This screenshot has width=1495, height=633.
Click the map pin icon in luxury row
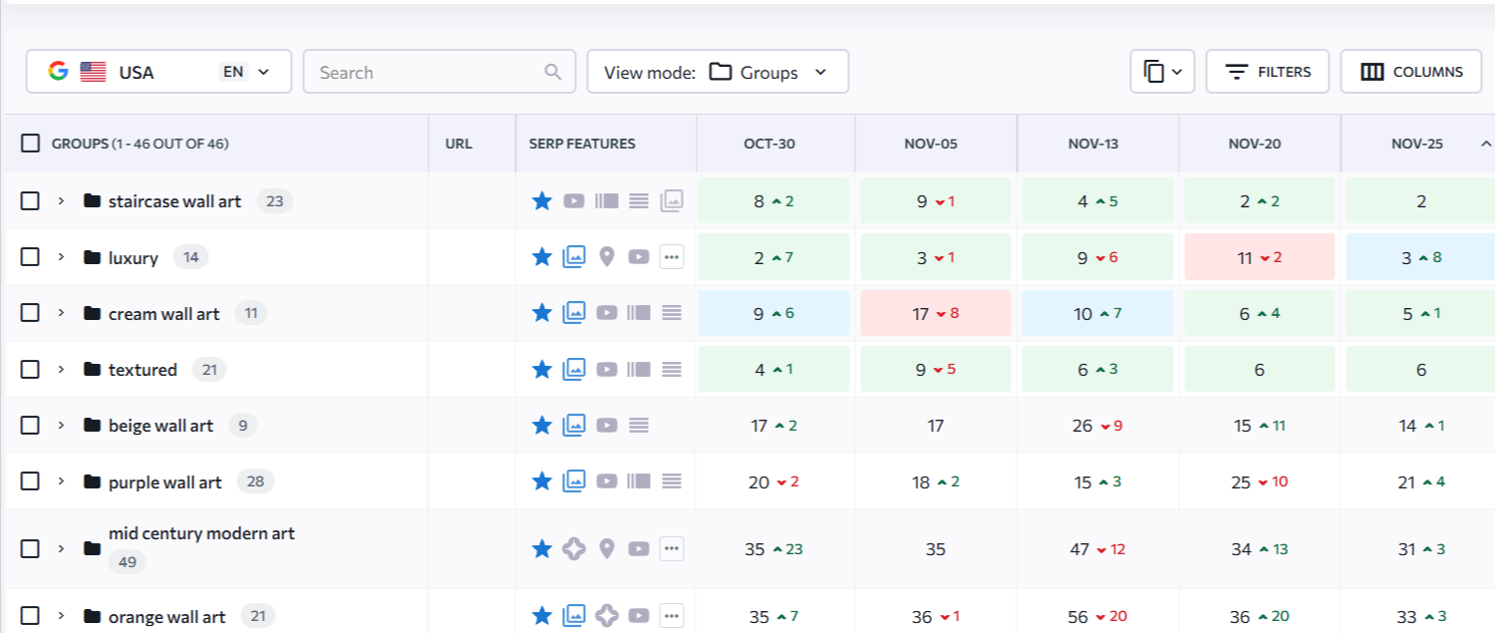[x=607, y=257]
